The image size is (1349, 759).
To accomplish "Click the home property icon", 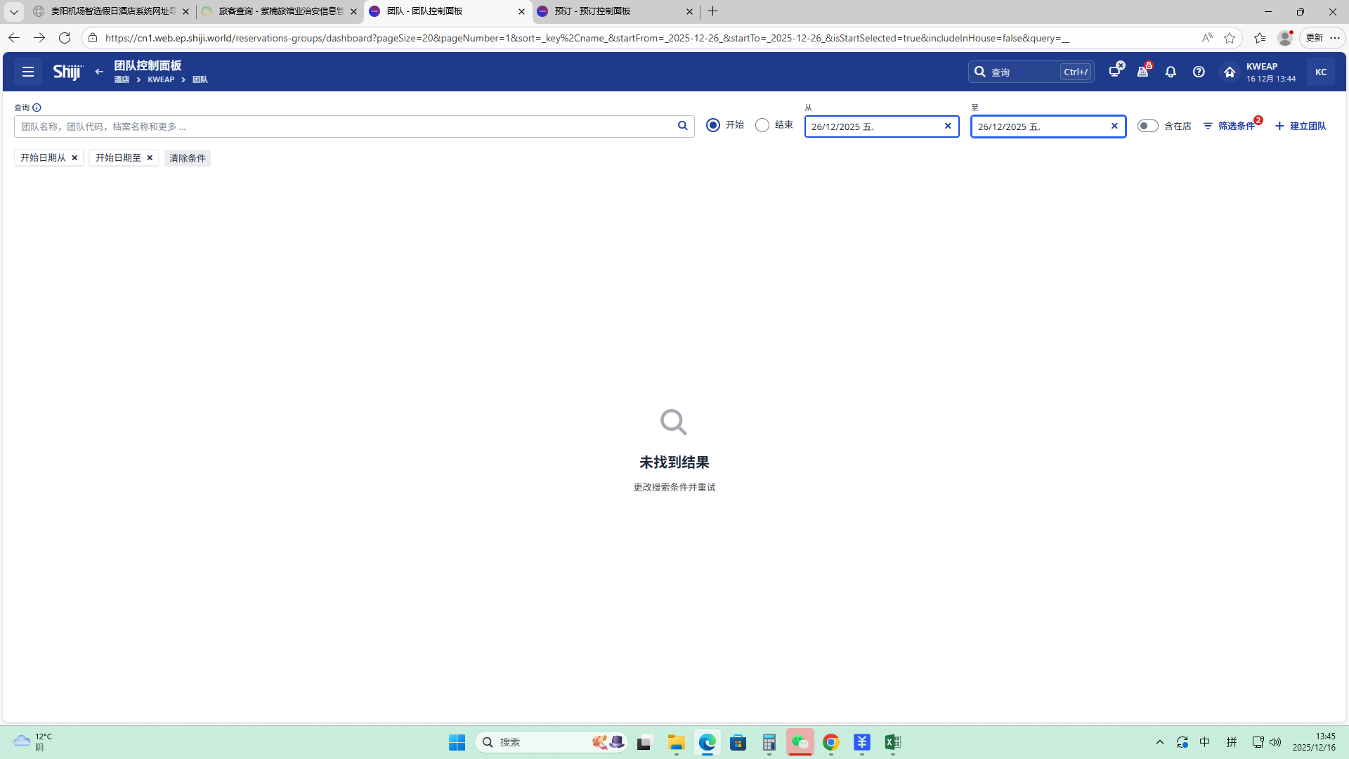I will (x=1230, y=72).
